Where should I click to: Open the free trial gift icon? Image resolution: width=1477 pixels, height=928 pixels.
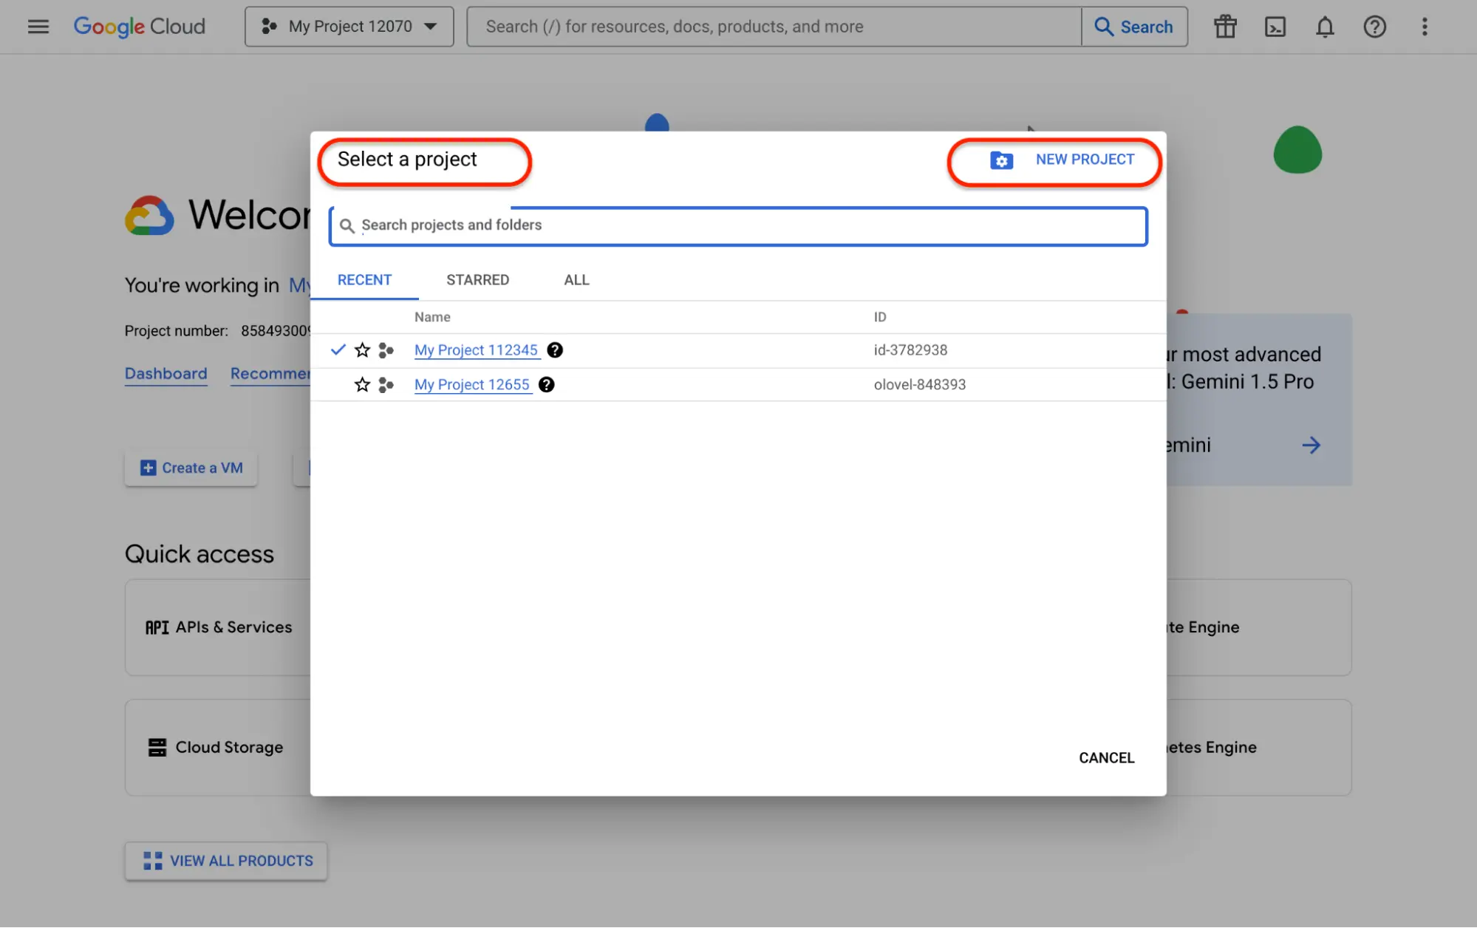coord(1225,27)
